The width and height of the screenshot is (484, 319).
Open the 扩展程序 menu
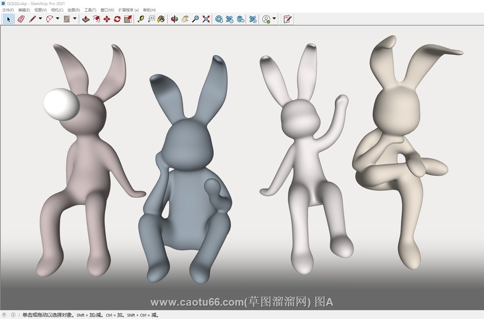(128, 10)
